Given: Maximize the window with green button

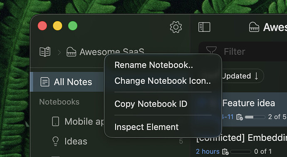Looking at the screenshot, I should tap(73, 26).
